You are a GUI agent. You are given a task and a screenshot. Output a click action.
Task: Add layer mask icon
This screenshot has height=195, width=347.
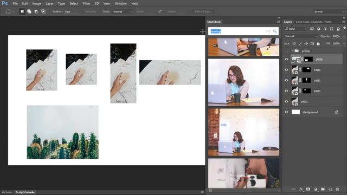308,189
